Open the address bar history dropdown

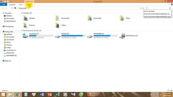(x=140, y=8)
